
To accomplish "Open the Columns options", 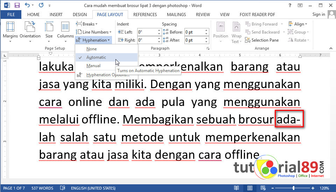I will coord(65,32).
